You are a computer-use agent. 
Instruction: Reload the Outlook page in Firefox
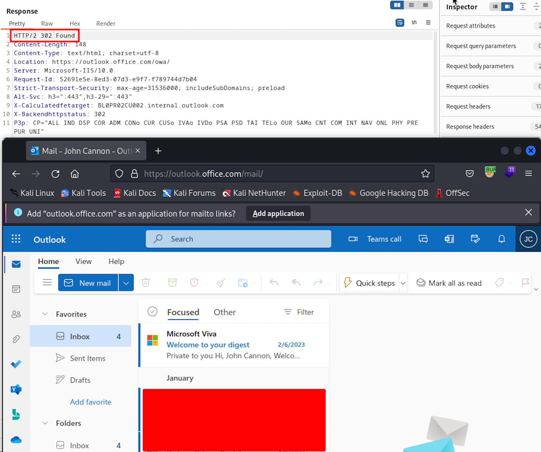[x=55, y=174]
